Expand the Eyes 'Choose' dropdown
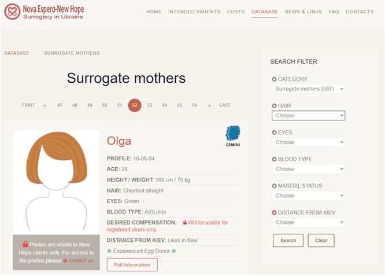The image size is (385, 280). point(308,142)
